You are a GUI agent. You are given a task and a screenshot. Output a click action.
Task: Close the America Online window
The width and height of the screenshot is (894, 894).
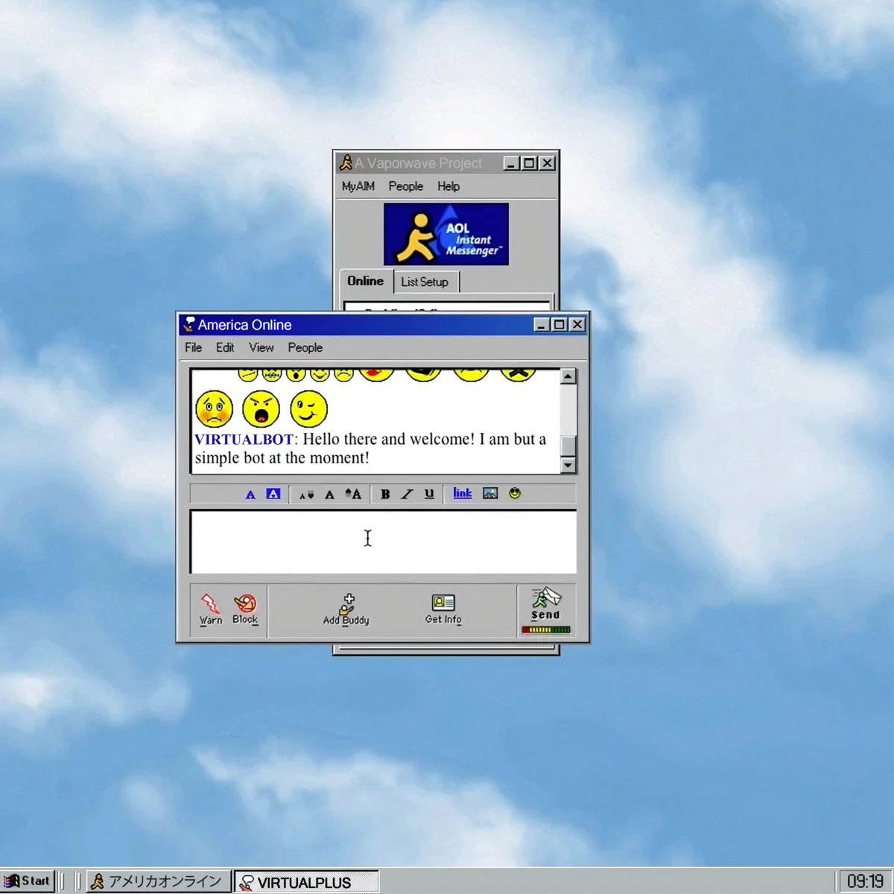[577, 325]
